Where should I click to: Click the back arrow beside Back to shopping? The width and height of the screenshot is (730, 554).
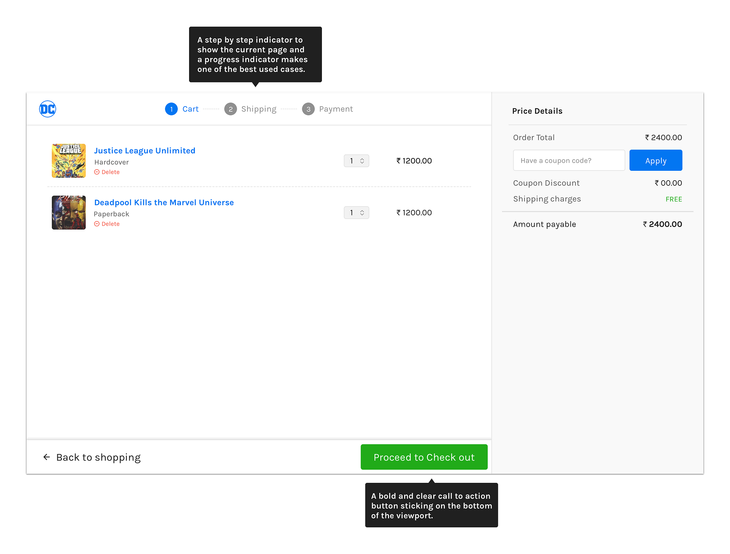pos(47,457)
